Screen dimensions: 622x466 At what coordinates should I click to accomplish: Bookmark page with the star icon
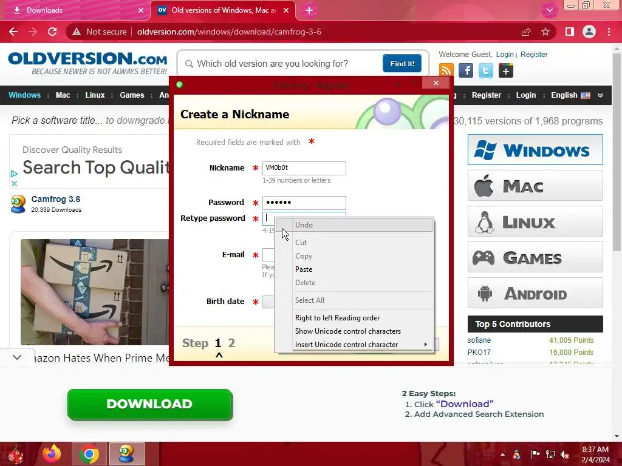tap(545, 32)
